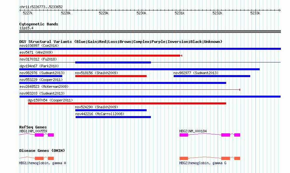
Task: Click the 5228k ruler tick label
Action: pos(66,13)
